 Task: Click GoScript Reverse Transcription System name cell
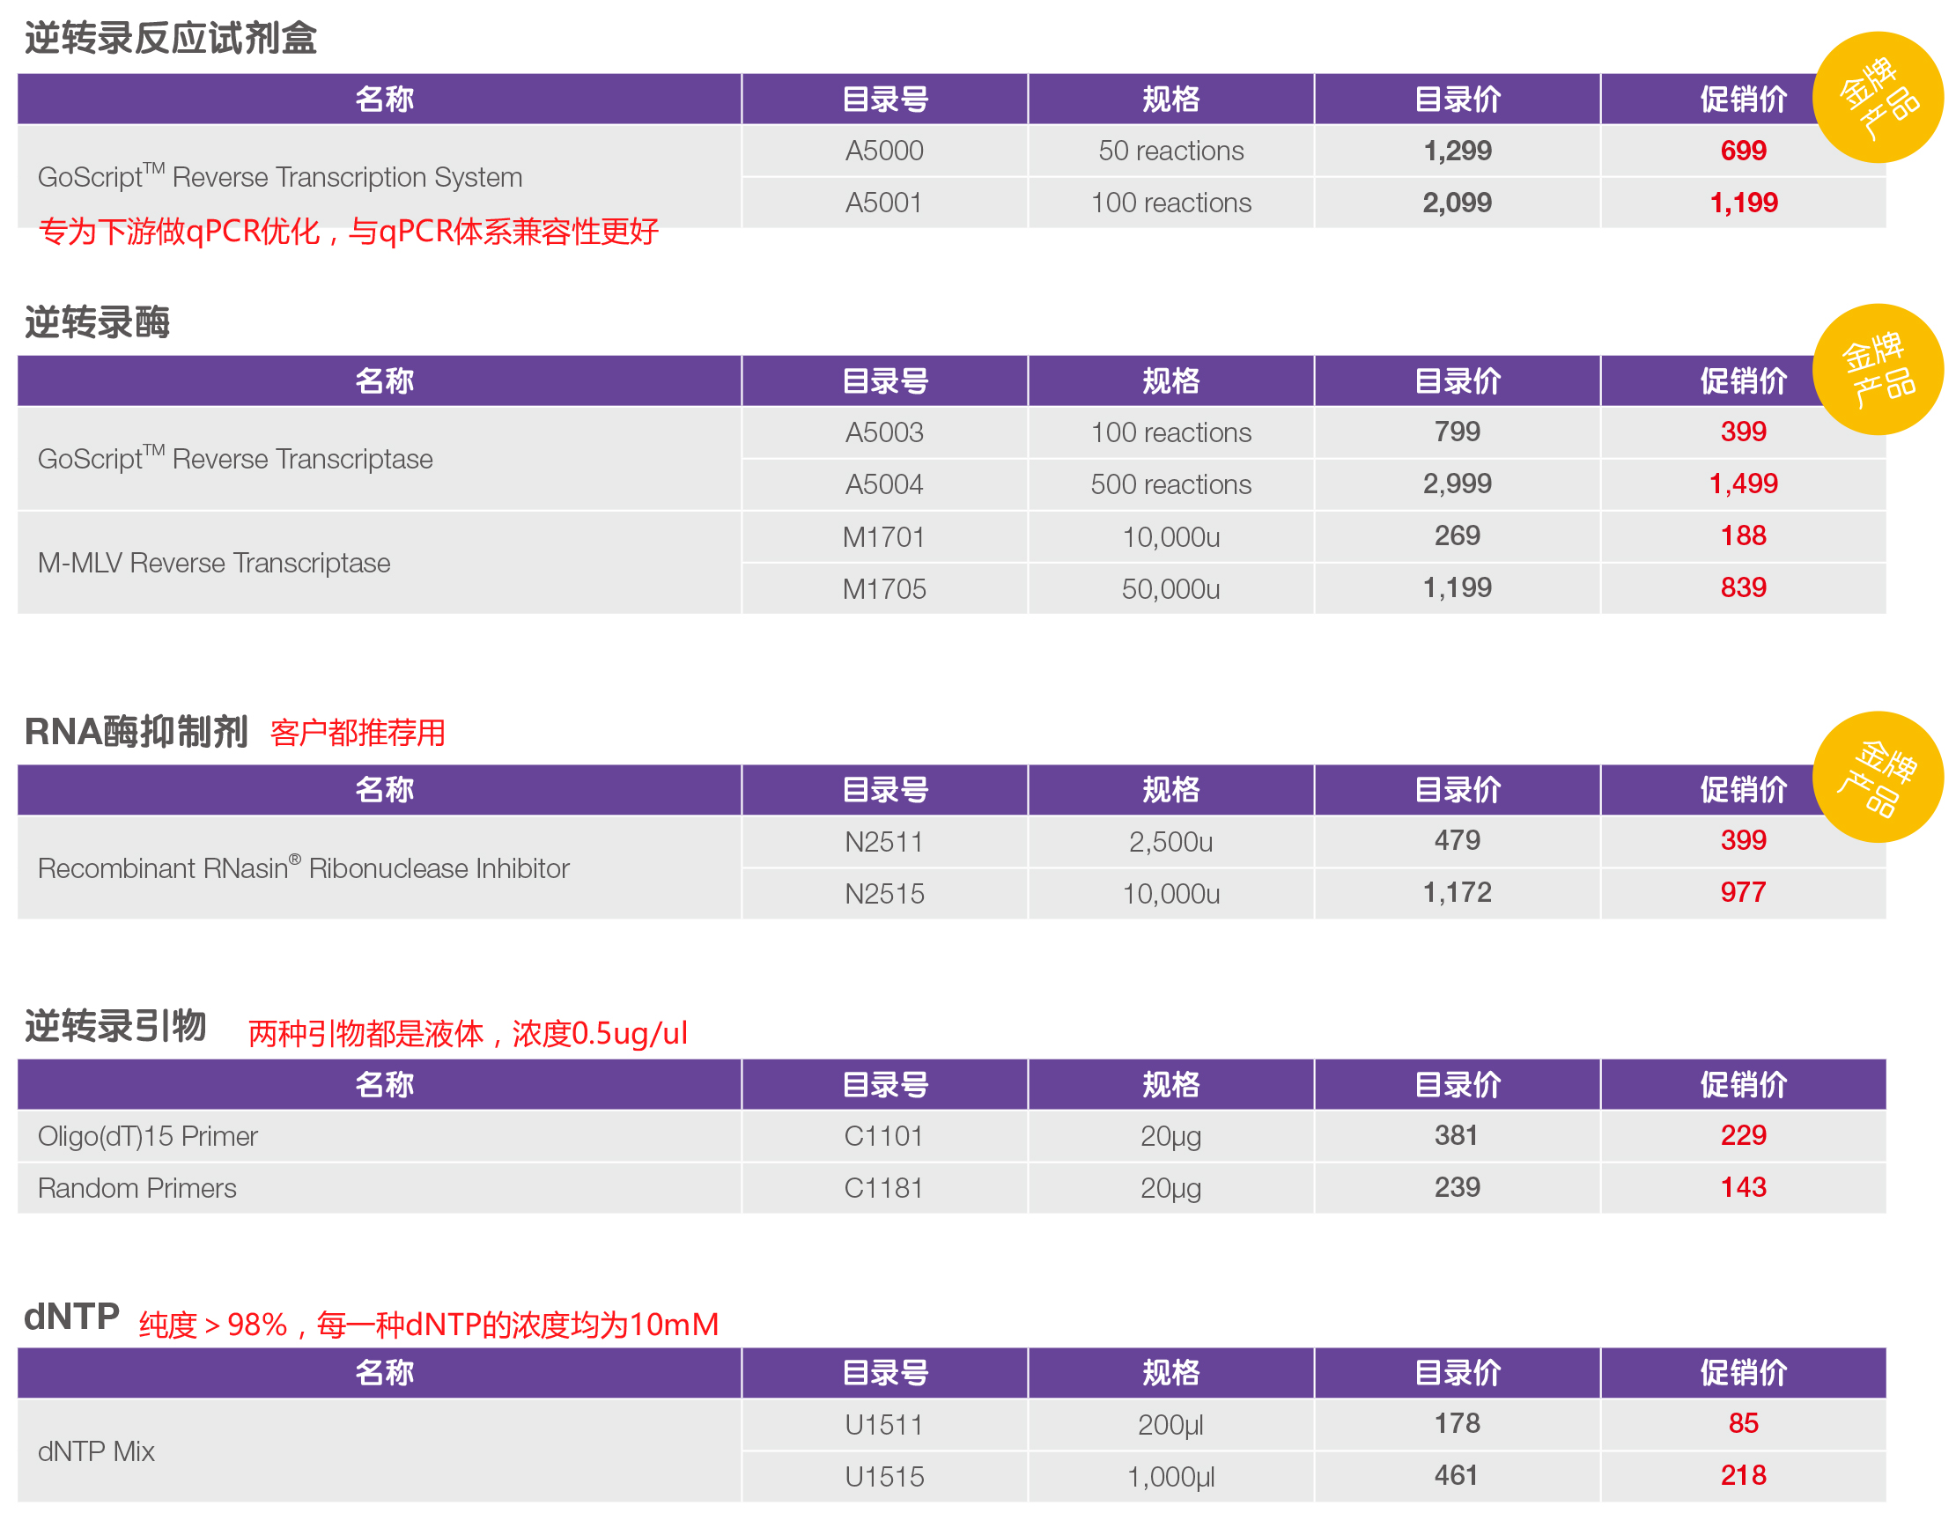(379, 176)
